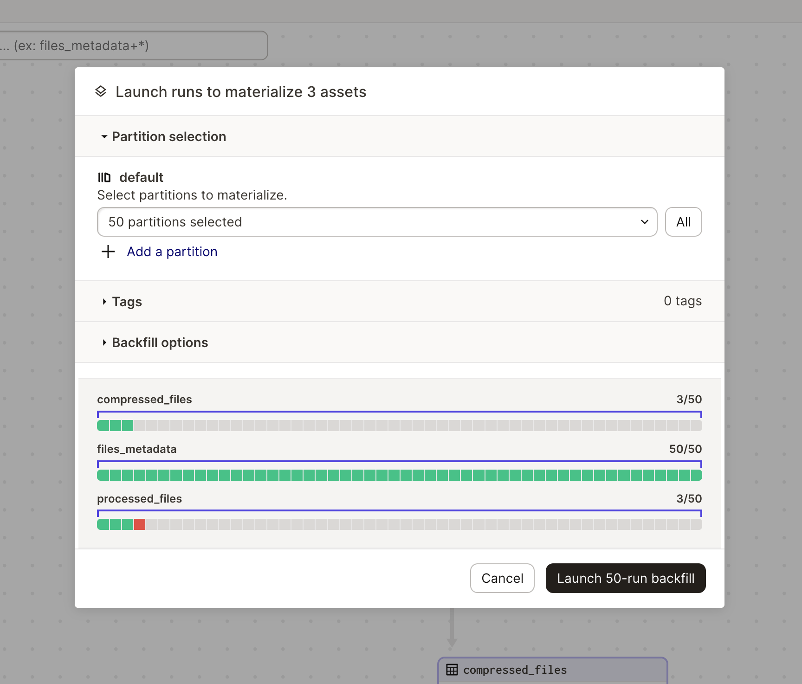Open the 50 partitions selected dropdown
Screen dimensions: 802x684
click(377, 222)
